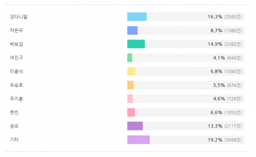
Task: Click the sky-blue bar for 강다니엘
Action: click(137, 17)
